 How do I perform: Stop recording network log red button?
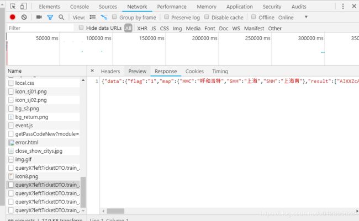(13, 17)
